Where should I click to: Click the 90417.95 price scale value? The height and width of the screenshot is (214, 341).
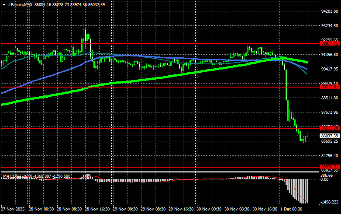tap(330, 69)
